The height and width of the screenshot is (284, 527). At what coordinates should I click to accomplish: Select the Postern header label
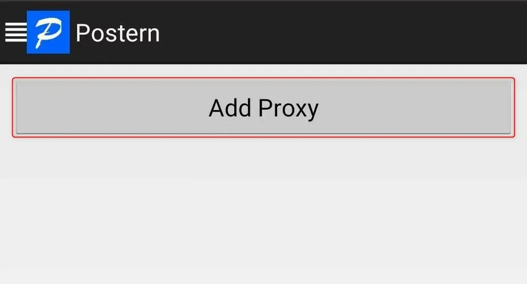(x=118, y=33)
